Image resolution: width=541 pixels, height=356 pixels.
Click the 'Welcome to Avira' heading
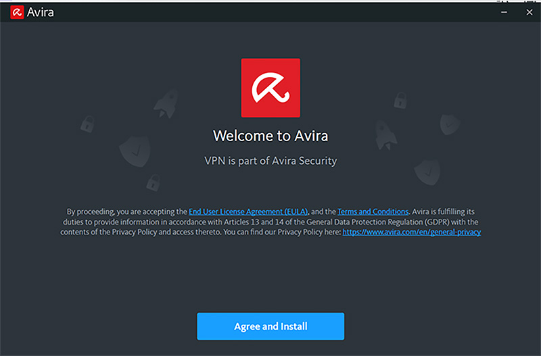pos(270,136)
